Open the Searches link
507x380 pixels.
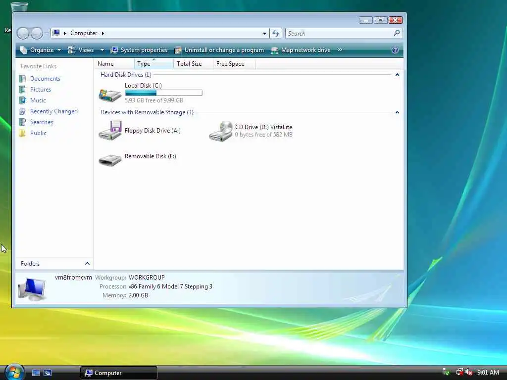[x=42, y=122]
